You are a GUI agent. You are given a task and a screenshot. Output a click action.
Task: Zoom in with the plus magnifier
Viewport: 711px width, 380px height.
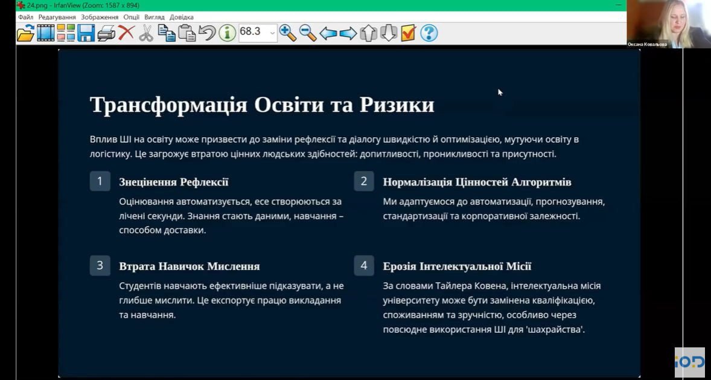pyautogui.click(x=288, y=33)
